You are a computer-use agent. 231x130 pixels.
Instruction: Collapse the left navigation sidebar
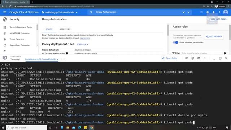(5, 51)
